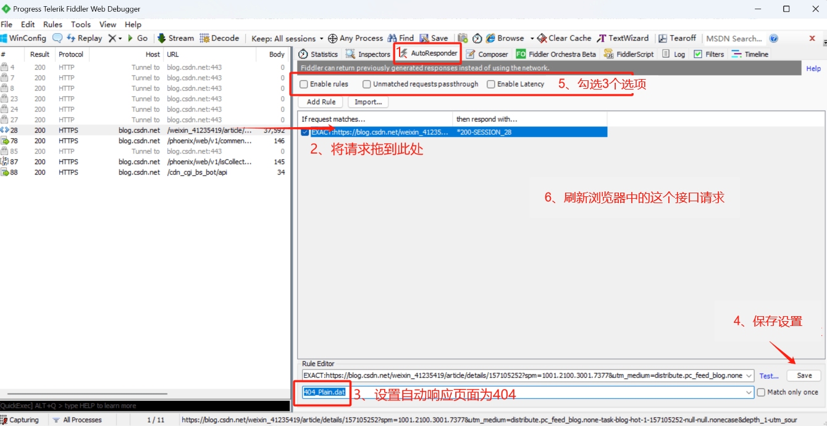Open WinConfig from the toolbar
Viewport: 827px width, 426px height.
[x=23, y=38]
